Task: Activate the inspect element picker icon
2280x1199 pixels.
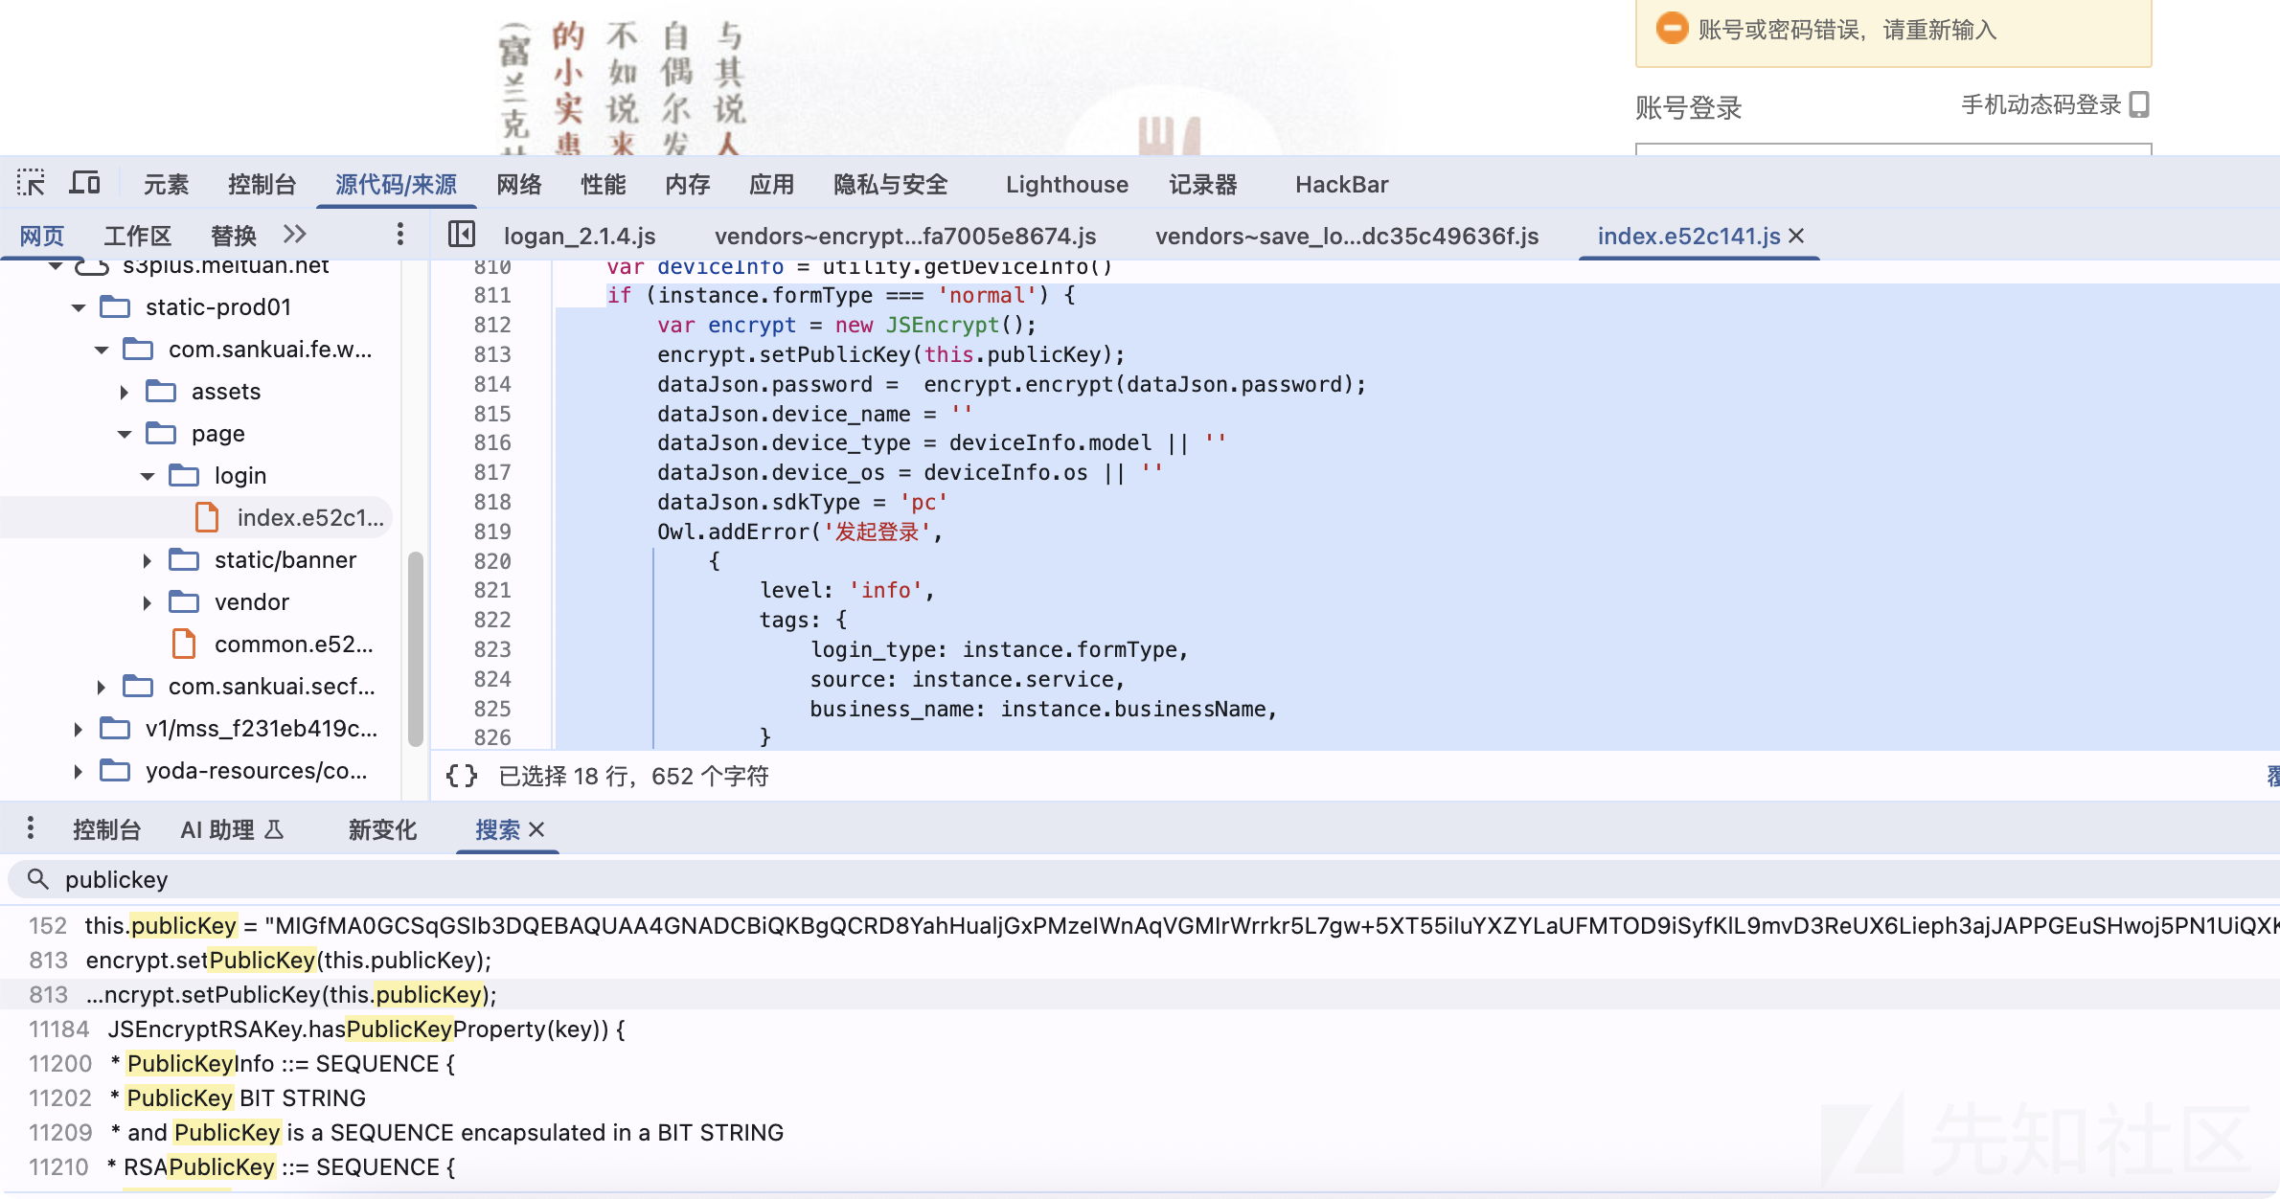Action: pos(32,183)
